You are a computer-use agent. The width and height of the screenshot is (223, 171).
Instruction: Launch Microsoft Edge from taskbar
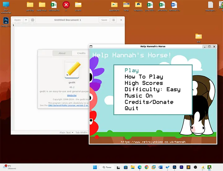point(139,167)
